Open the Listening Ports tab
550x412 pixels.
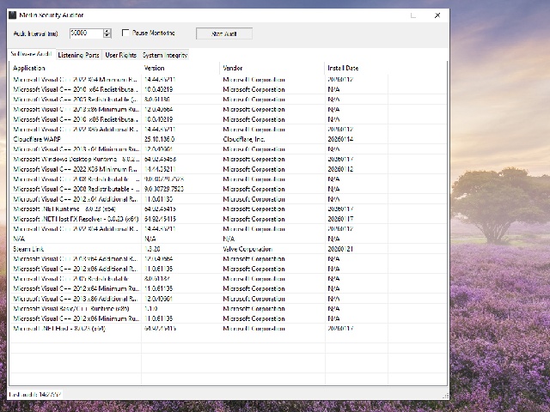78,55
